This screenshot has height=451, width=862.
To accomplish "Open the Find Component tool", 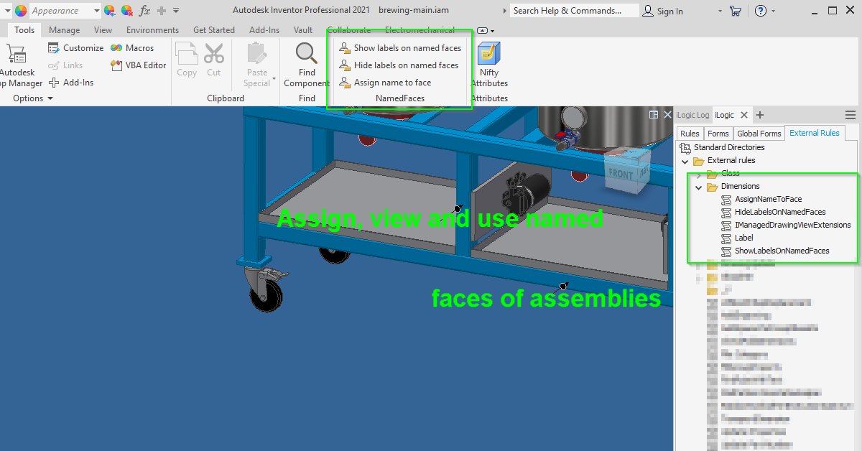I will [307, 65].
